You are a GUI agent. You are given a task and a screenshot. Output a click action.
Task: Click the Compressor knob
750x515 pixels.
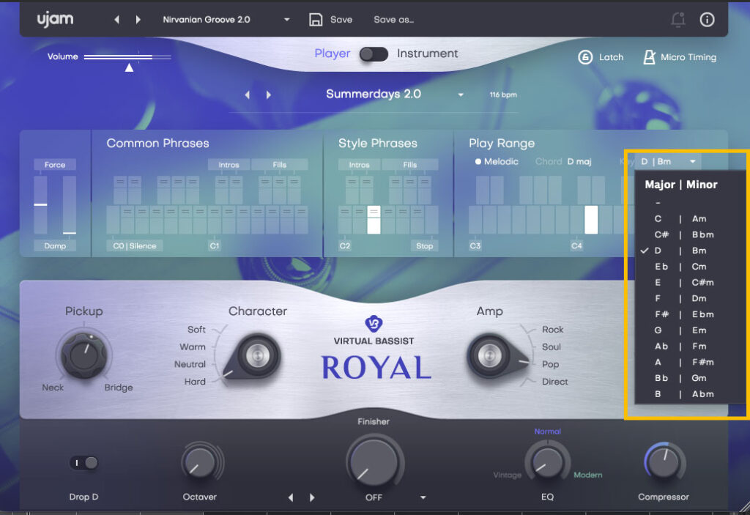(x=664, y=462)
